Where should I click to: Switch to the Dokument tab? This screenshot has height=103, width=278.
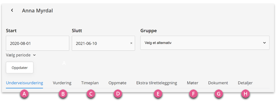pyautogui.click(x=218, y=83)
